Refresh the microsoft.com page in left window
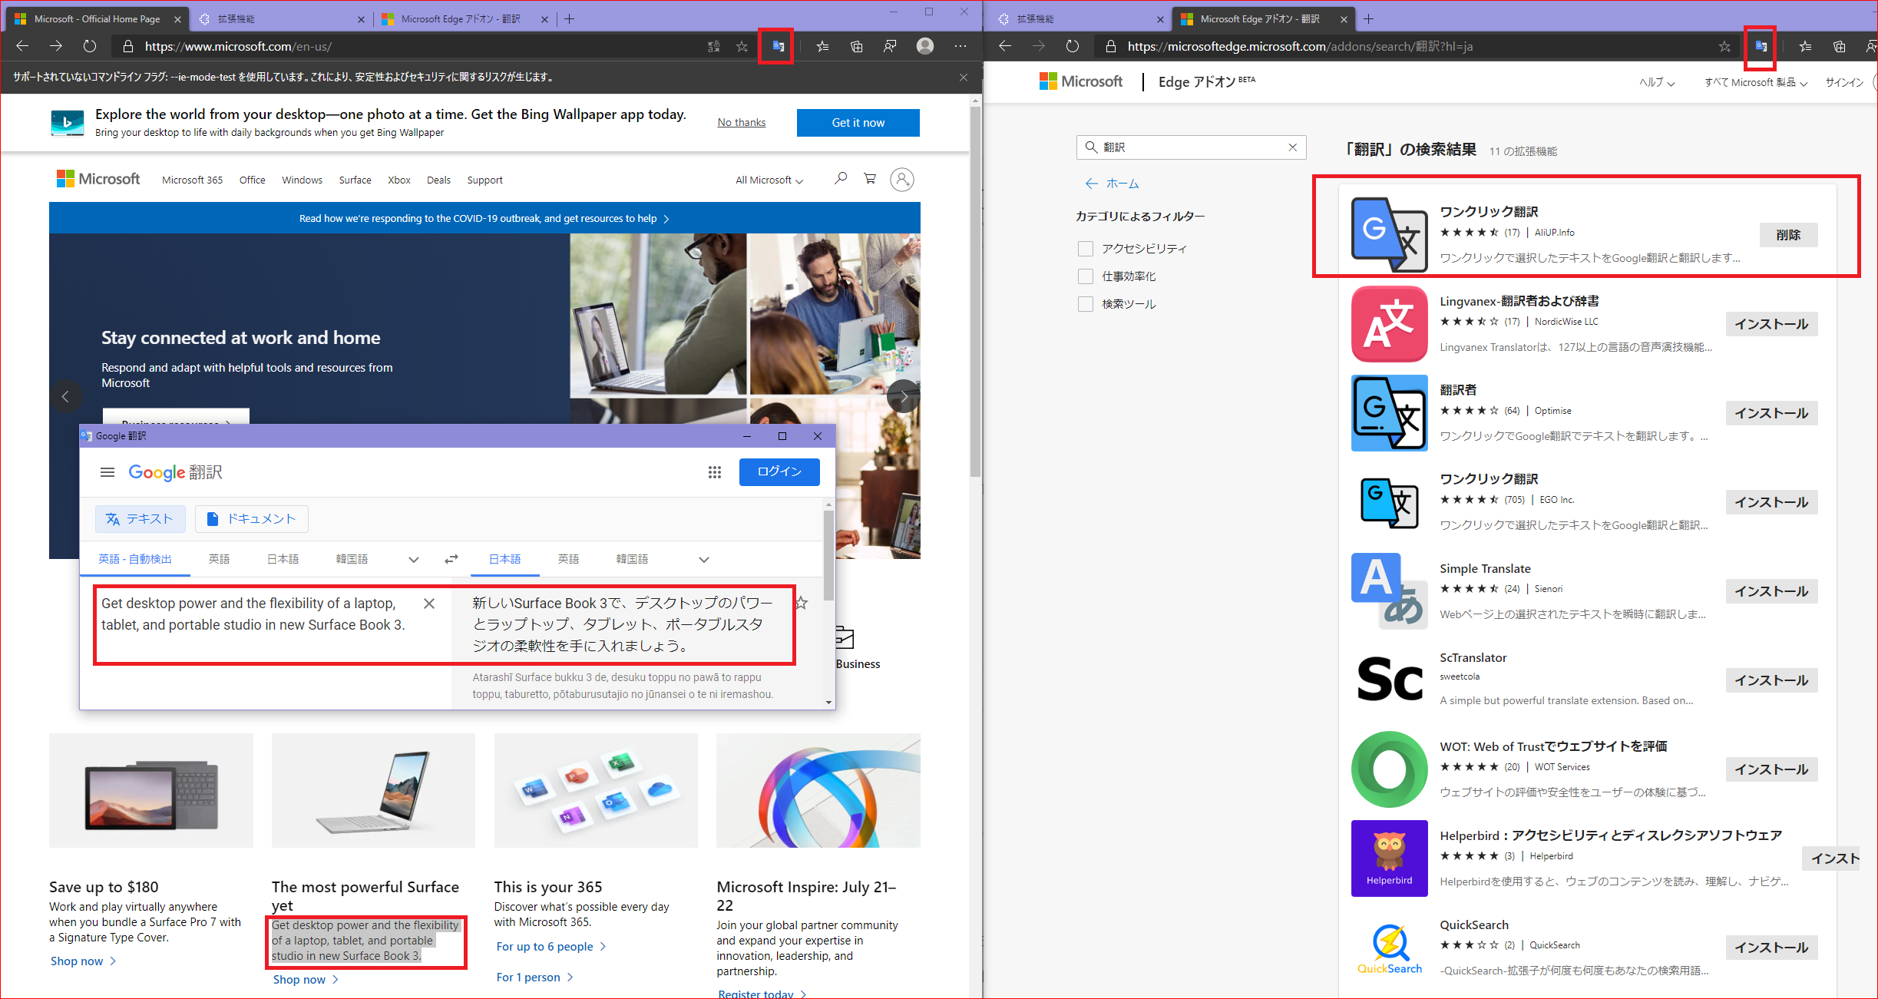Viewport: 1878px width, 999px height. click(x=90, y=46)
